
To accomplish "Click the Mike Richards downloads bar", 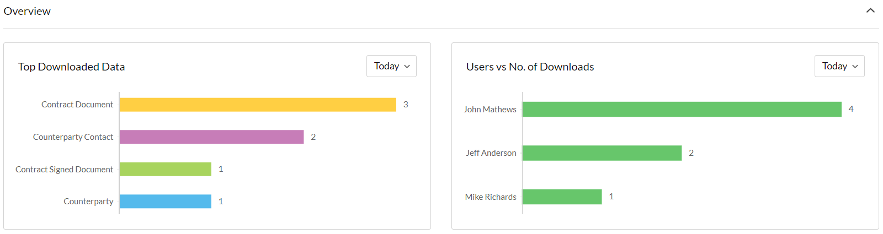I will click(562, 197).
